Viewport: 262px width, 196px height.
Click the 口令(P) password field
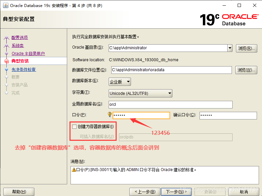pyautogui.click(x=141, y=115)
